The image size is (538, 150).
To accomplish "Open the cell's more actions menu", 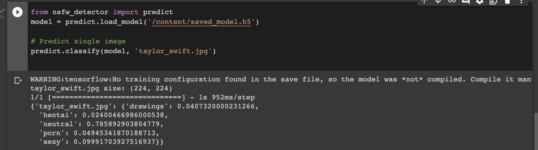I will click(521, 1).
